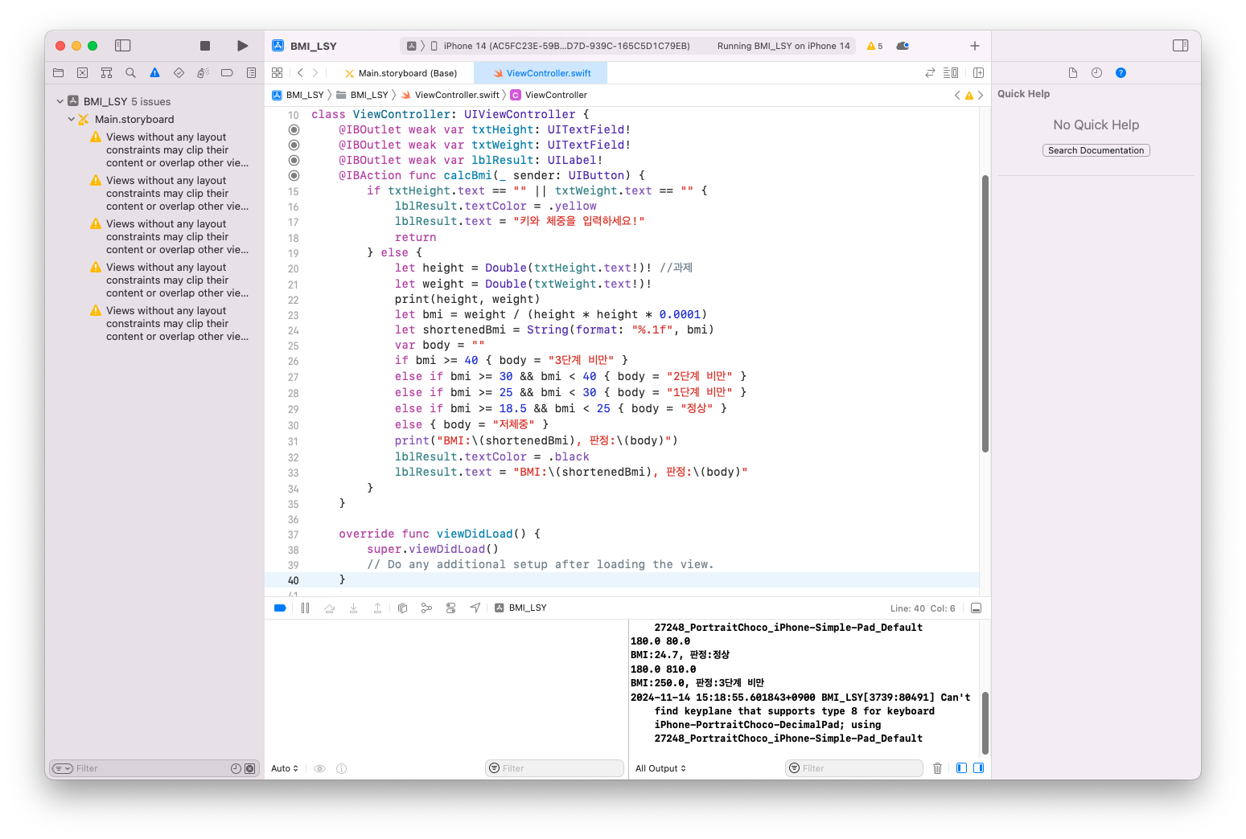Click BMI_LSY project in the jump bar
The width and height of the screenshot is (1246, 839).
click(298, 95)
